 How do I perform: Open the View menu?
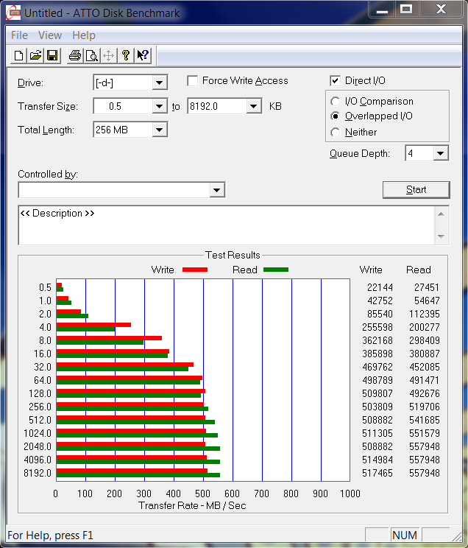pos(50,35)
